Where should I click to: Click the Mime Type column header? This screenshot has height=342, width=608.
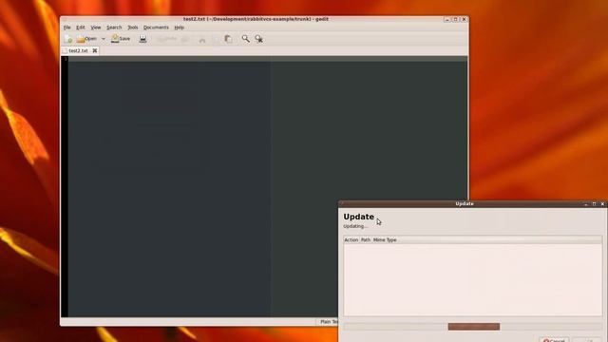(x=385, y=240)
